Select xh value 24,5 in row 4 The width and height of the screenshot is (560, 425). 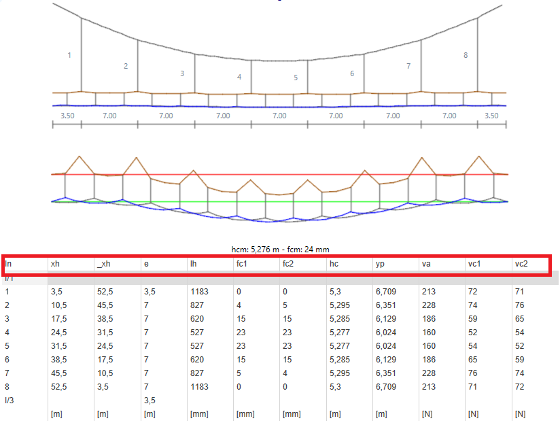click(x=58, y=333)
